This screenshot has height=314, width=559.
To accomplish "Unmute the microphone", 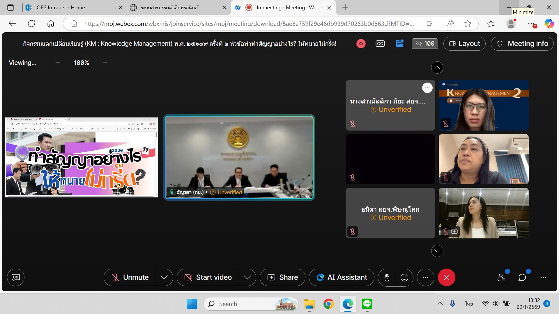I will click(130, 278).
